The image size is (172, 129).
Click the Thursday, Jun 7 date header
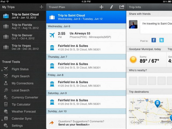pyautogui.click(x=86, y=57)
